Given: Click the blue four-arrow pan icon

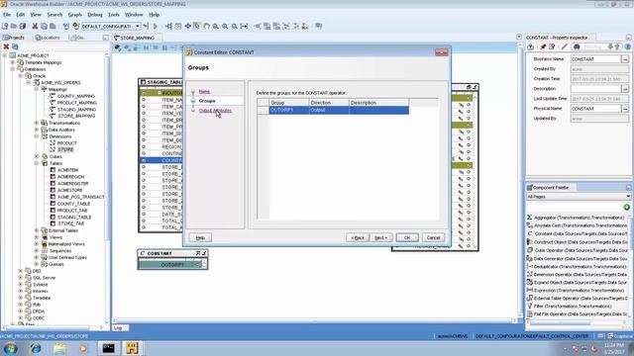Looking at the screenshot, I should click(188, 27).
